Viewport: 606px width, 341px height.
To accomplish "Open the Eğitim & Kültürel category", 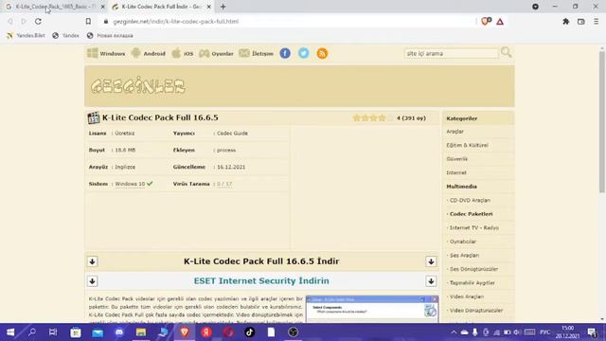I will [x=467, y=145].
